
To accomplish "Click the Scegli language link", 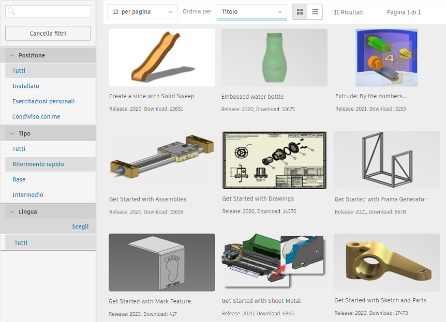I will (x=80, y=226).
